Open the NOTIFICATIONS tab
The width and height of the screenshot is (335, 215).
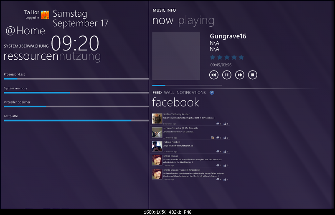[191, 93]
